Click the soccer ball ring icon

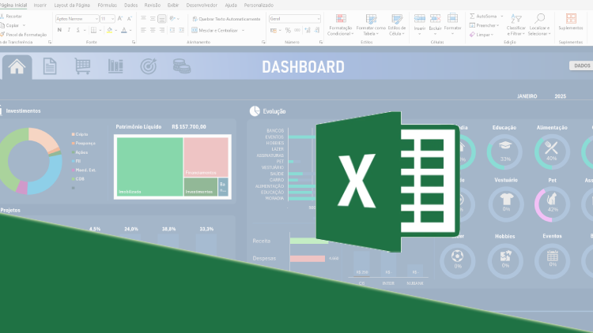(458, 261)
